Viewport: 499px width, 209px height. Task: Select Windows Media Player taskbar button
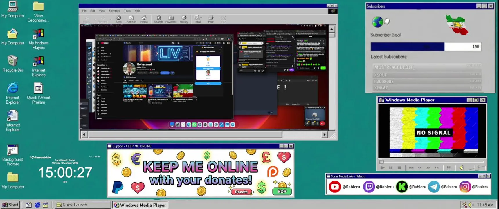[x=140, y=205]
